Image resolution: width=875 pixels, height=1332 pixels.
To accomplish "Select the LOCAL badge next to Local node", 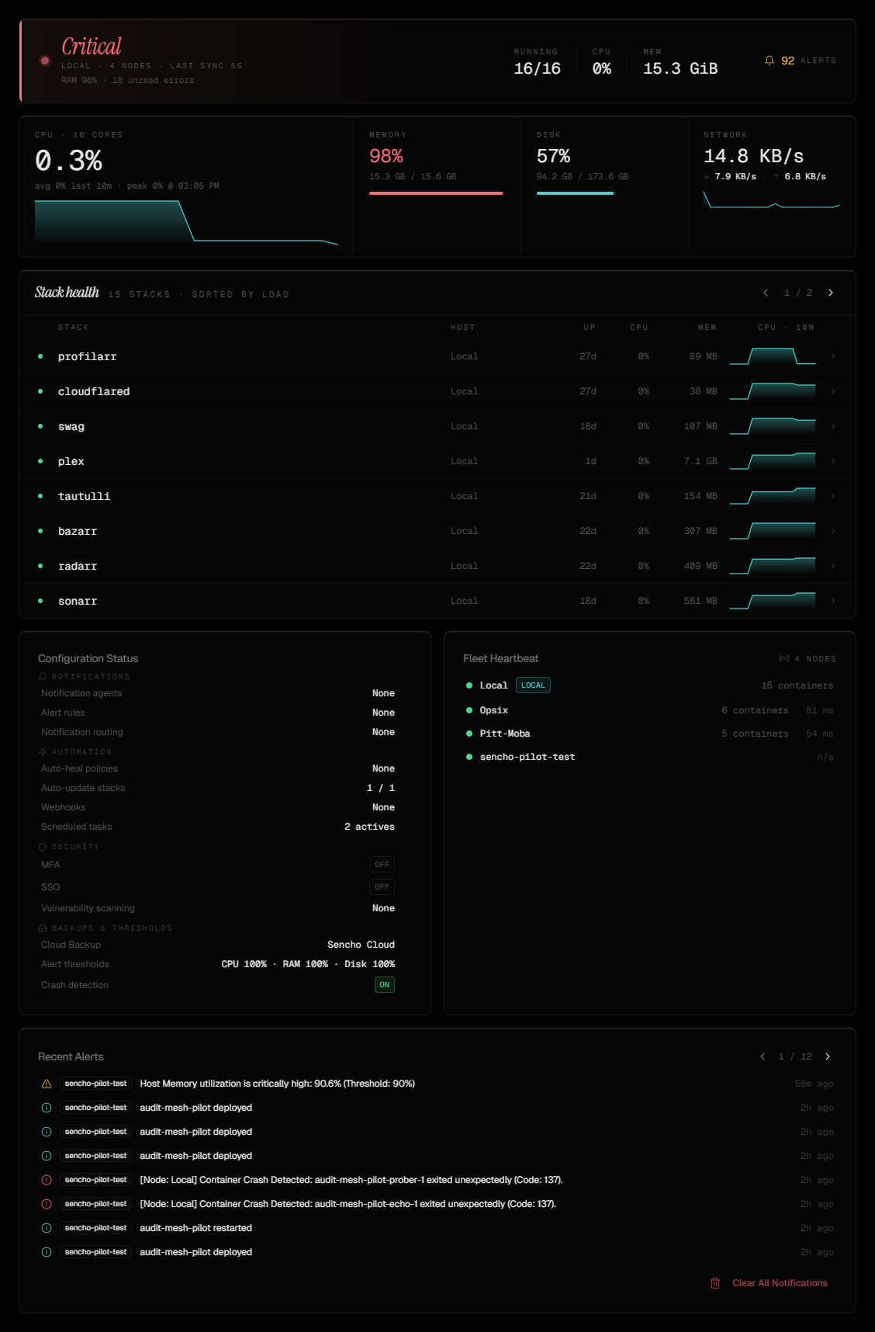I will (x=533, y=685).
